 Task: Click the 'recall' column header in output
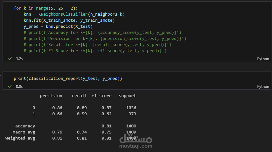click(x=79, y=95)
